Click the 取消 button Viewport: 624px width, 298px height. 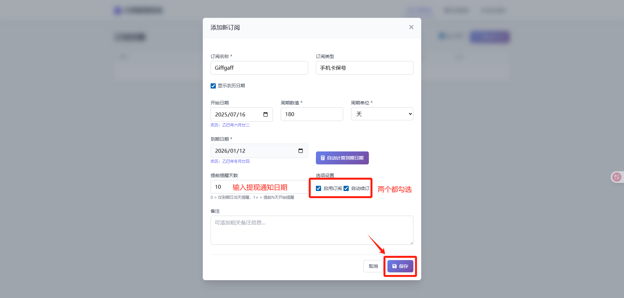point(373,266)
